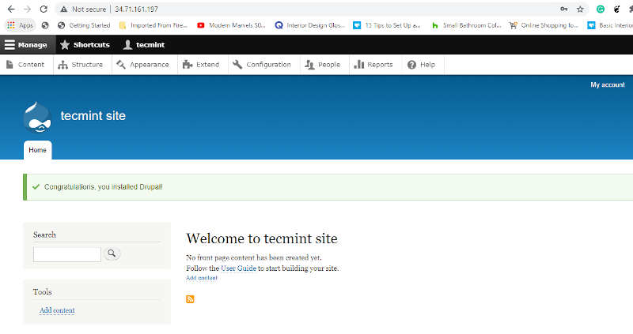Open the orange RSS feed icon
Viewport: 633px width, 334px height.
[x=190, y=298]
